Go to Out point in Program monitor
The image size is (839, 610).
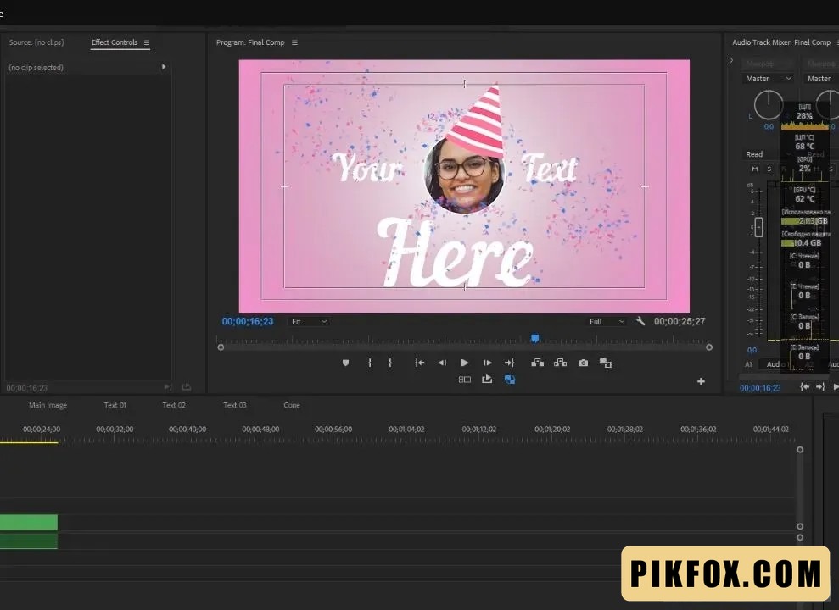pos(509,363)
